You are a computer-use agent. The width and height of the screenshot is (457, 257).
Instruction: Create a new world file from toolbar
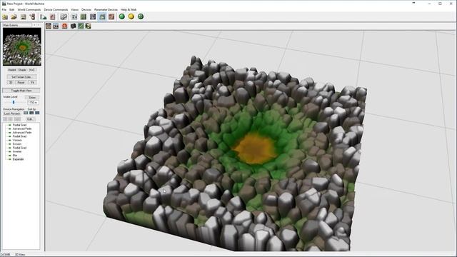click(x=5, y=17)
